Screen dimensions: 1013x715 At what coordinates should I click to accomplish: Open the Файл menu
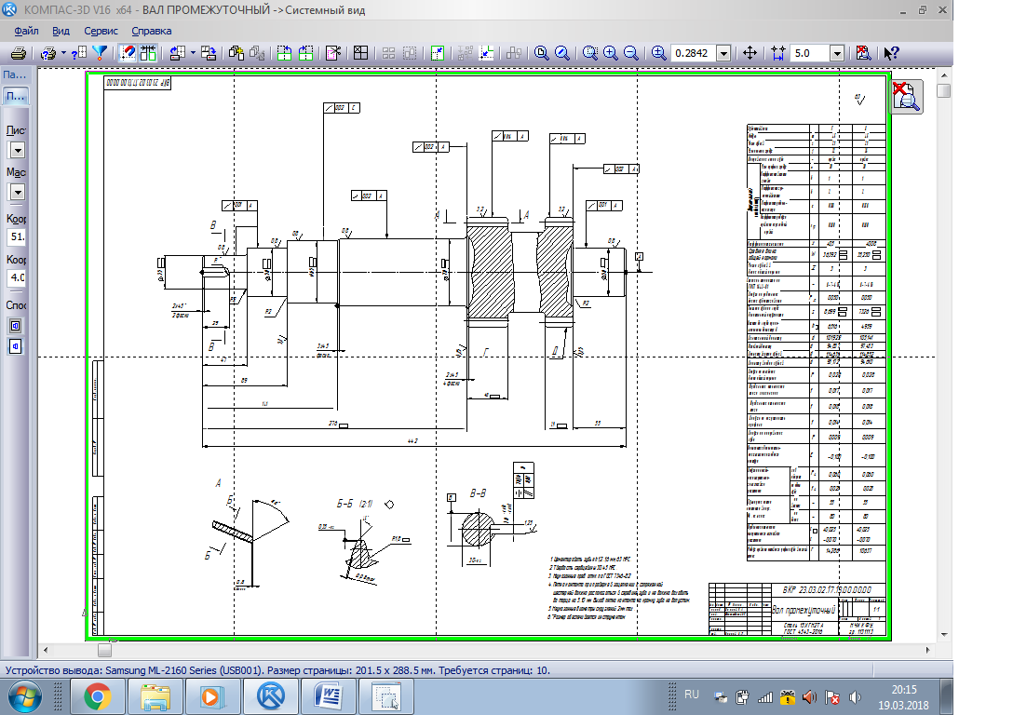click(x=26, y=31)
